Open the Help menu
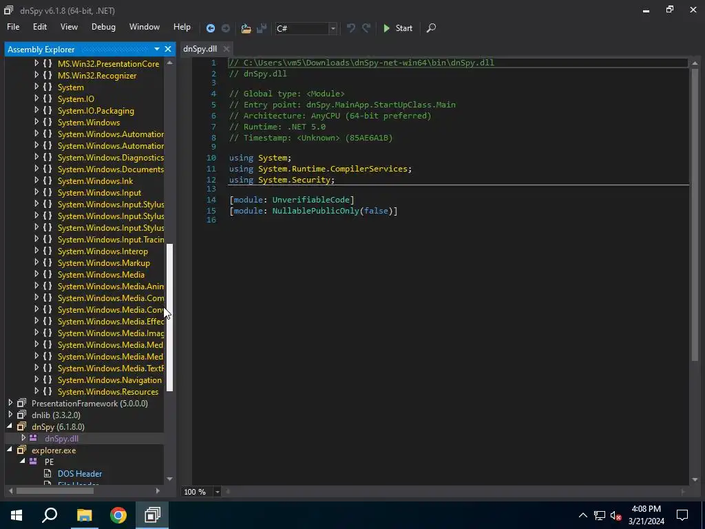This screenshot has height=529, width=705. click(x=182, y=27)
